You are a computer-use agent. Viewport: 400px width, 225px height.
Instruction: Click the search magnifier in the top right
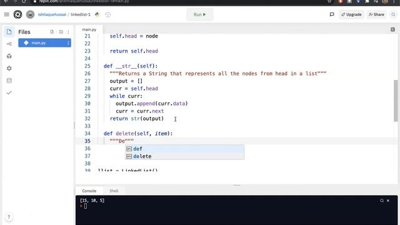(x=393, y=14)
